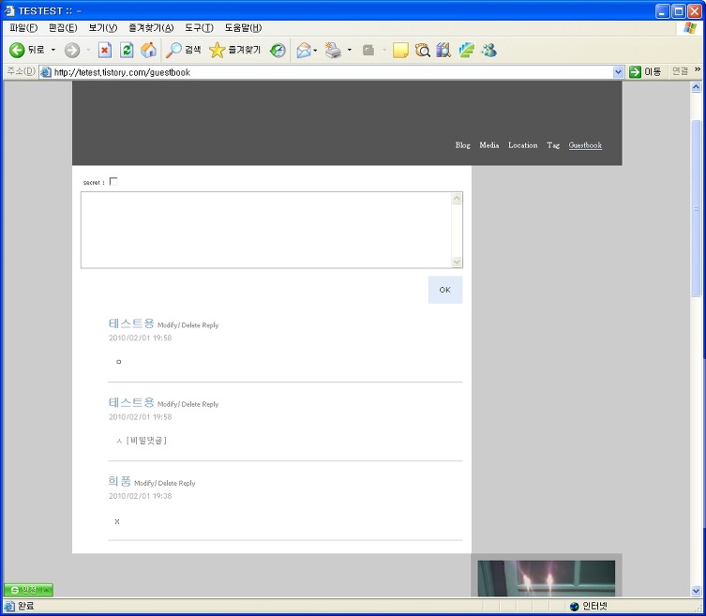This screenshot has width=706, height=616.
Task: Click Reply on the 희품 entry
Action: click(187, 483)
